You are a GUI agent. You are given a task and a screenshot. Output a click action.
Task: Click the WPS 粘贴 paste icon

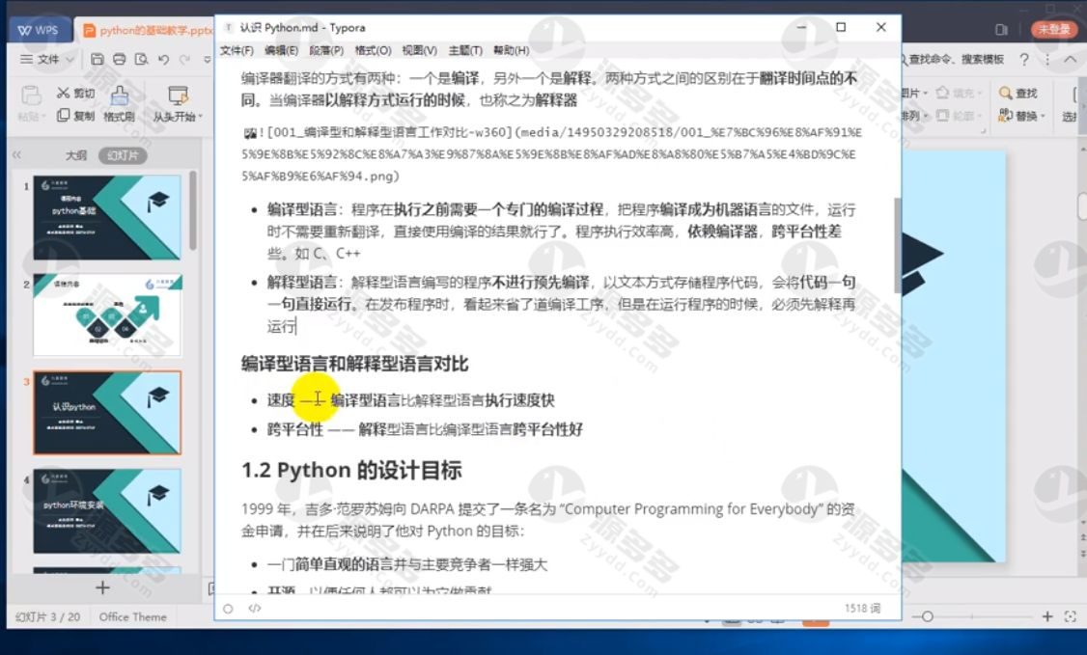[30, 95]
